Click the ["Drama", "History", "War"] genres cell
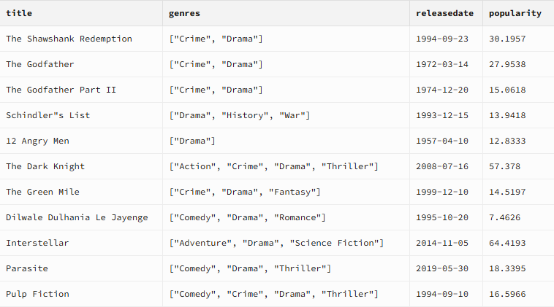This screenshot has width=554, height=307. pos(286,115)
